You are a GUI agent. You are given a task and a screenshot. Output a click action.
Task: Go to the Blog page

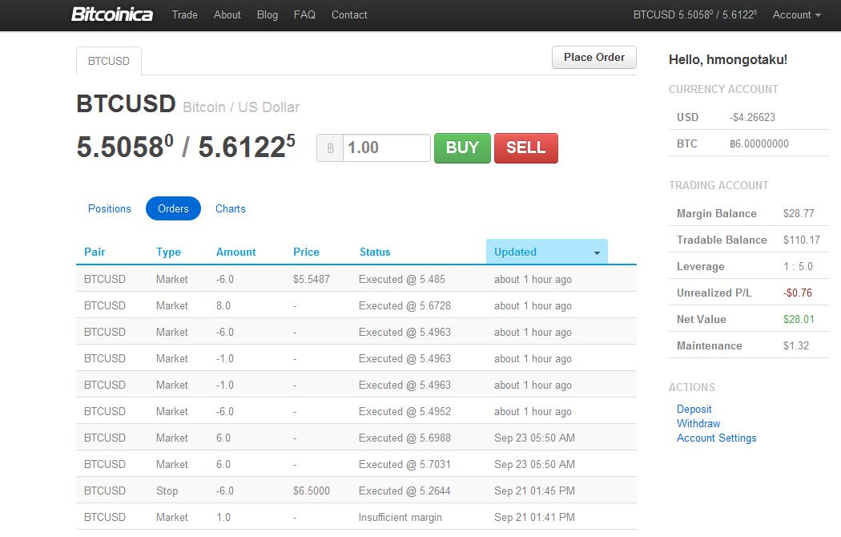pos(267,15)
